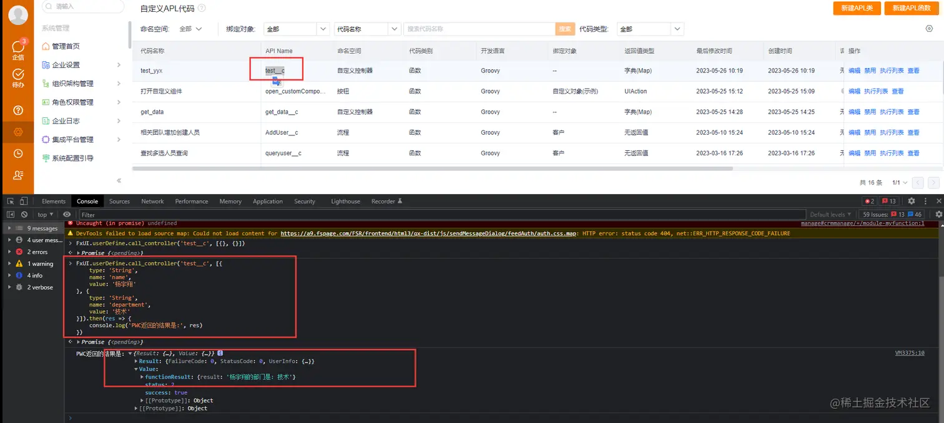Screen dimensions: 944x423
Task: Open the 1/1 page selector dropdown
Action: point(898,183)
